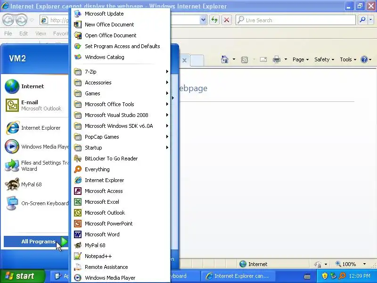The width and height of the screenshot is (377, 283).
Task: Expand Microsoft Windows SDK v6.0A folder
Action: click(x=121, y=125)
